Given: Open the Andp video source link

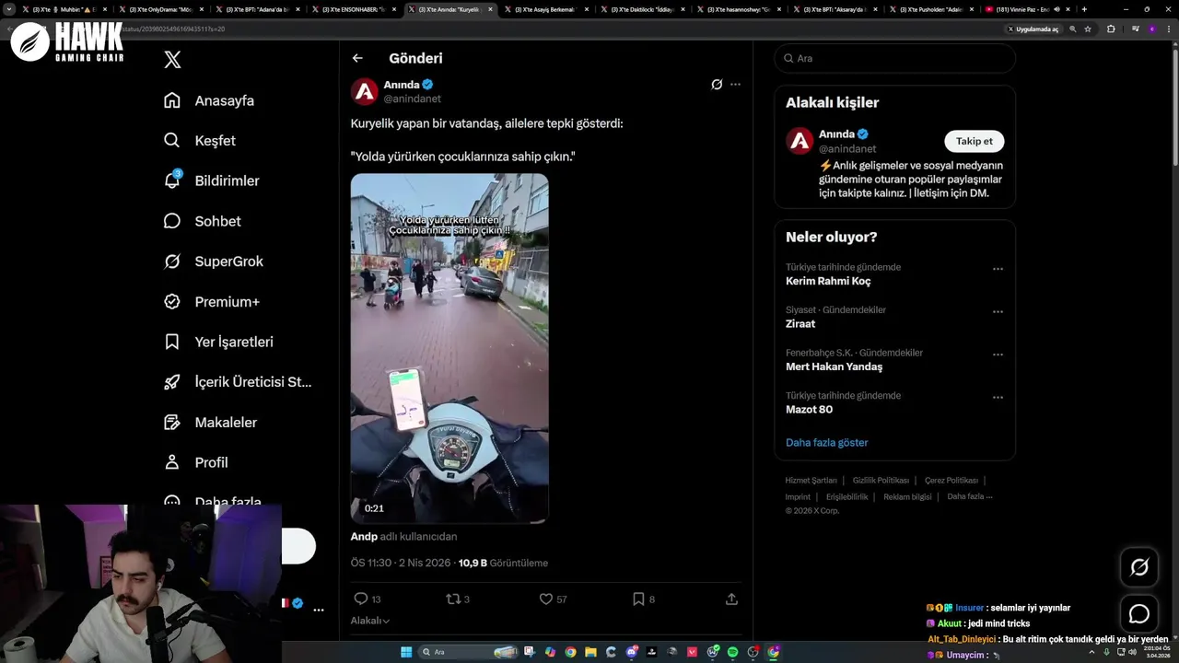Looking at the screenshot, I should coord(364,536).
